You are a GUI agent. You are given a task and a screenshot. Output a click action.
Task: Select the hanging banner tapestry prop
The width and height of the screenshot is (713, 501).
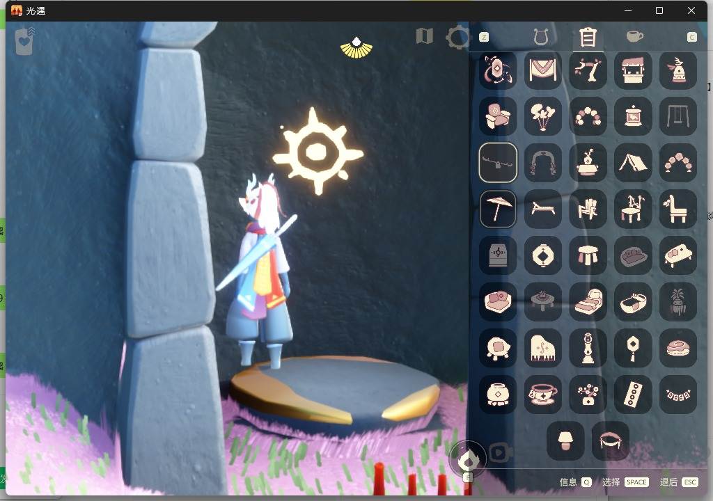[x=543, y=70]
